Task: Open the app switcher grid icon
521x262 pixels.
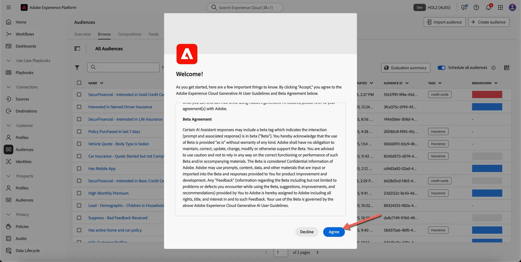Action: [500, 8]
